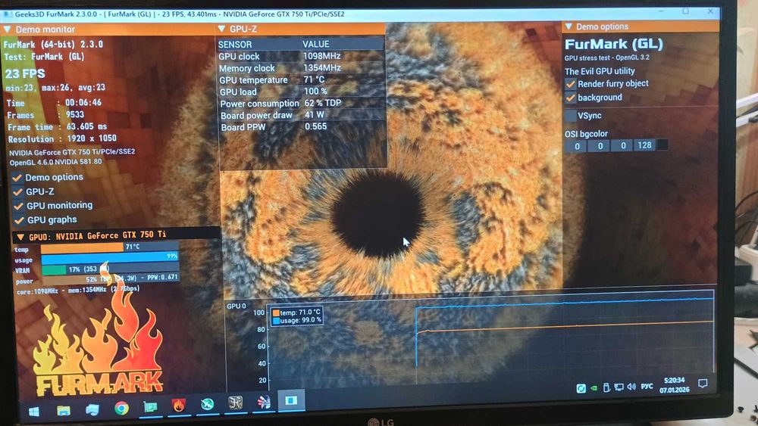Select the Board power draw row

pyautogui.click(x=302, y=115)
